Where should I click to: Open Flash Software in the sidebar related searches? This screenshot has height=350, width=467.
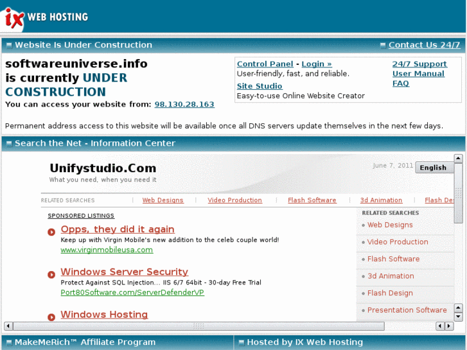pos(393,259)
